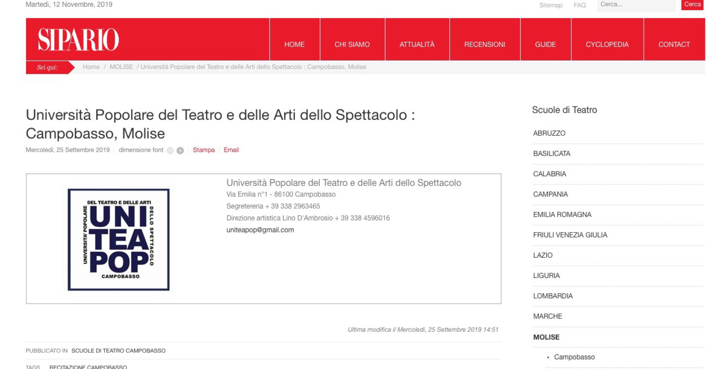Open the FAQ link
Image resolution: width=725 pixels, height=369 pixels.
579,5
